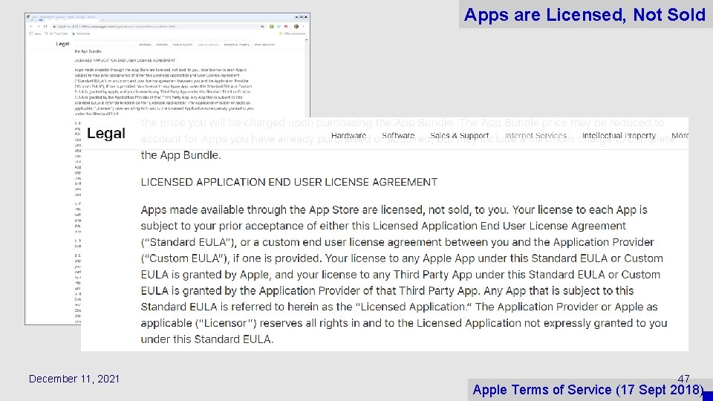
Task: Click the 'LICENSED APPLICATION END USER LICENSE AGREEMENT' heading
Action: [289, 182]
